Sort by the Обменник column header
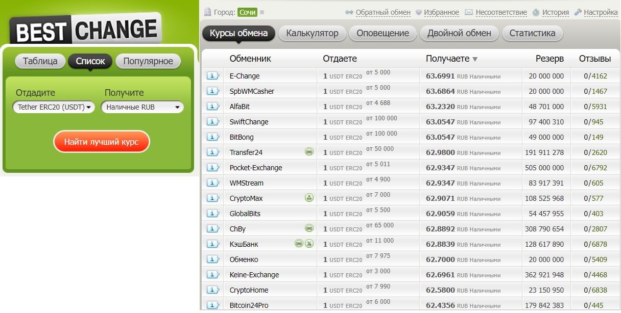The width and height of the screenshot is (621, 313). click(x=250, y=59)
